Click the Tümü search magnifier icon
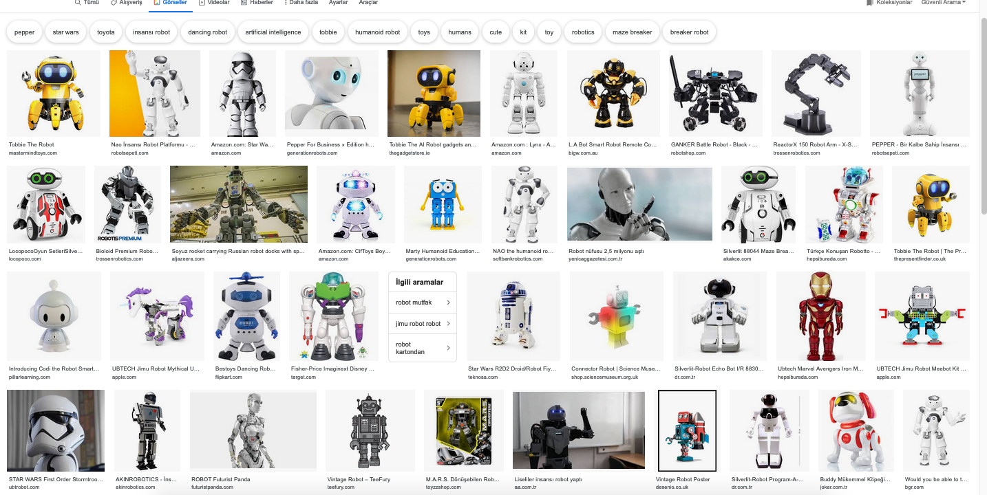The image size is (987, 495). pos(78,3)
